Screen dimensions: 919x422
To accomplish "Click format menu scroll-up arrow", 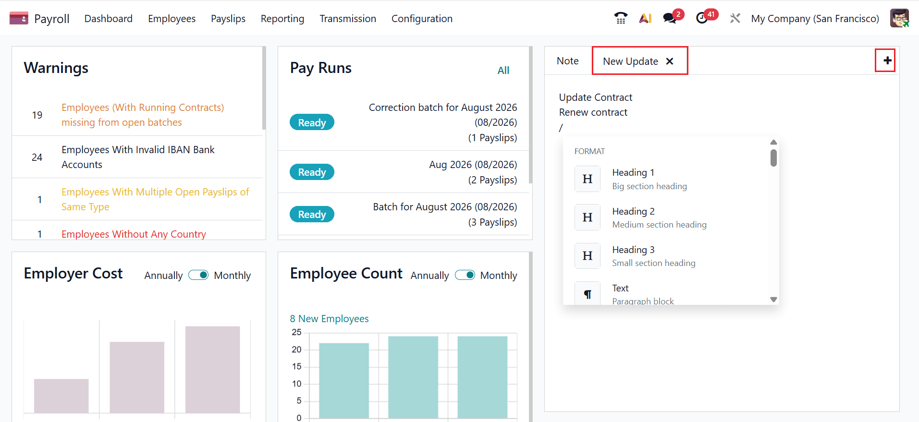I will point(773,142).
